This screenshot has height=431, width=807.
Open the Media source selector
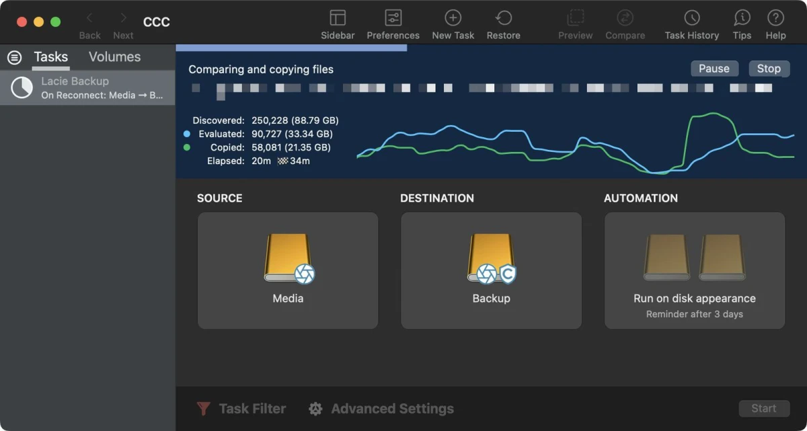[x=288, y=270]
